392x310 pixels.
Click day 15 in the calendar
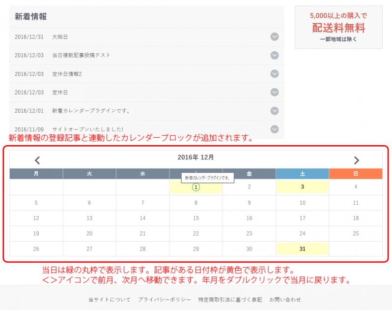click(196, 218)
